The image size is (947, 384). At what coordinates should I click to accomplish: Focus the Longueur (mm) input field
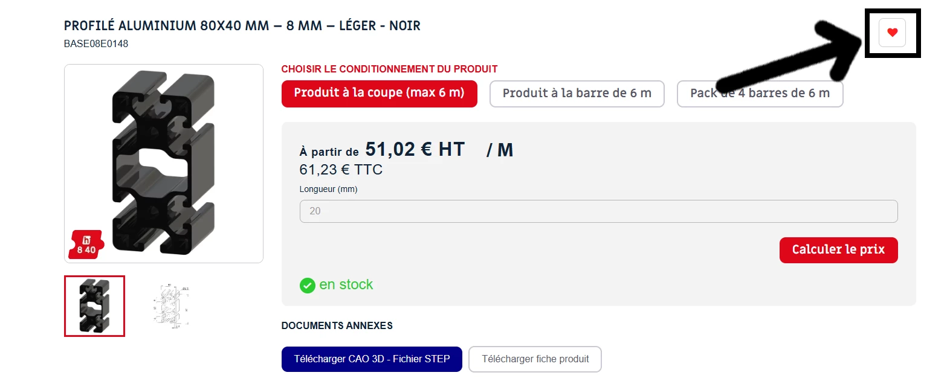click(598, 211)
